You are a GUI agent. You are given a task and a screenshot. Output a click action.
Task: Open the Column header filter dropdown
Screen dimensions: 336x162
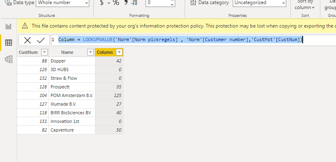[119, 52]
